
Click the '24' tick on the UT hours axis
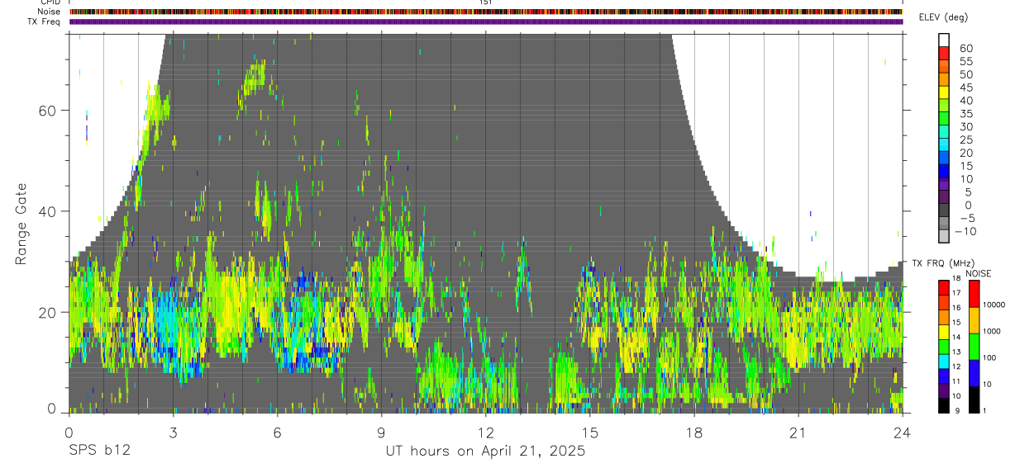pos(903,432)
